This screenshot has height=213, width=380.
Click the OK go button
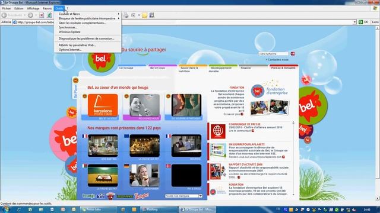(363, 22)
